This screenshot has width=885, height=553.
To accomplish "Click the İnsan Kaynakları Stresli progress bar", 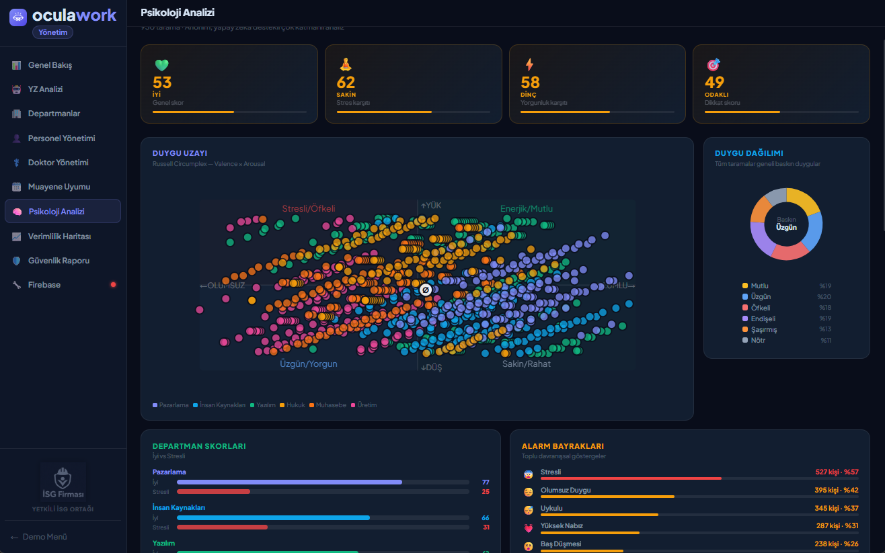I will (x=323, y=527).
